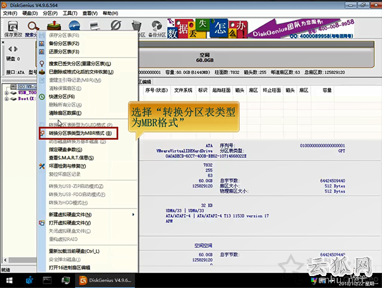This screenshot has width=382, height=288.
Task: Click the clock icon beside 快速分区
Action: coord(42,97)
